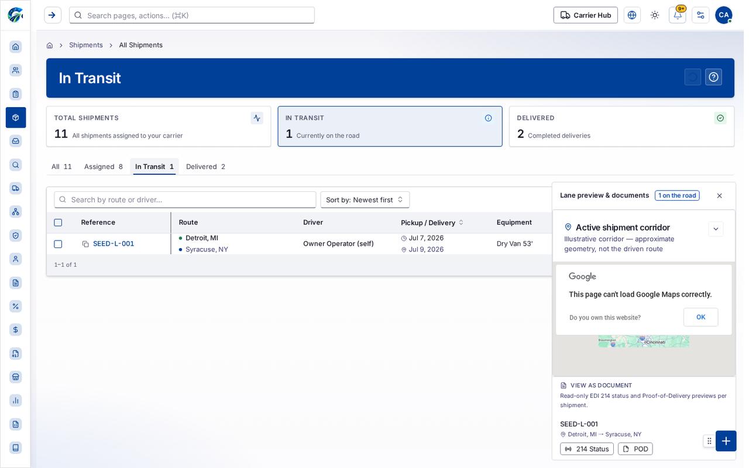Open the sliders settings icon in header
The height and width of the screenshot is (468, 749).
(x=700, y=15)
